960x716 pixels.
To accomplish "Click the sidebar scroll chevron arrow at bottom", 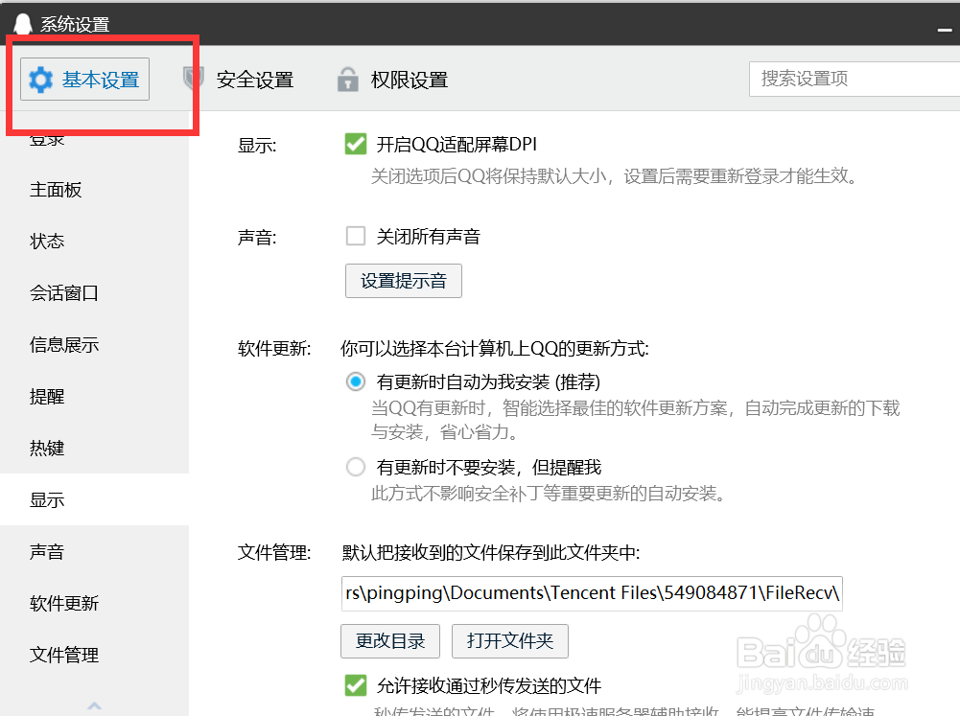I will coord(94,705).
